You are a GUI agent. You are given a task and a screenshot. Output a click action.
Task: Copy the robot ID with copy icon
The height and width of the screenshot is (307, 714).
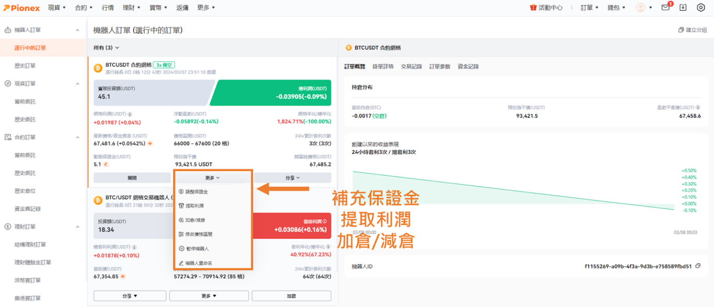[x=698, y=266]
